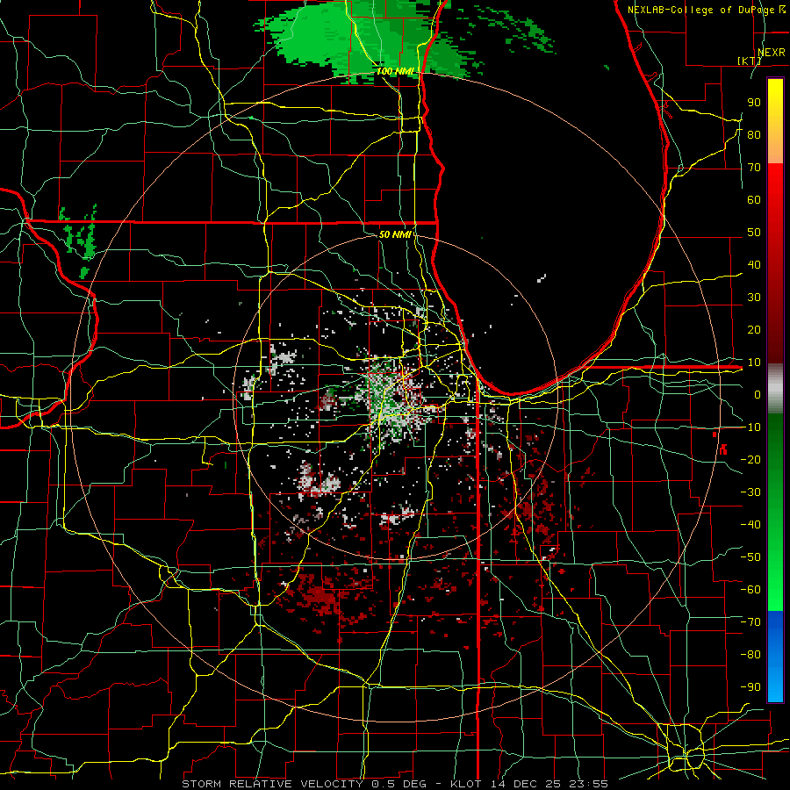The height and width of the screenshot is (790, 790).
Task: Select the gray zero-velocity segment of the color bar
Action: click(775, 388)
